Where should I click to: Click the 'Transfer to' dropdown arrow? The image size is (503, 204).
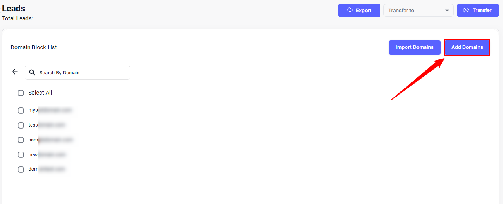447,11
